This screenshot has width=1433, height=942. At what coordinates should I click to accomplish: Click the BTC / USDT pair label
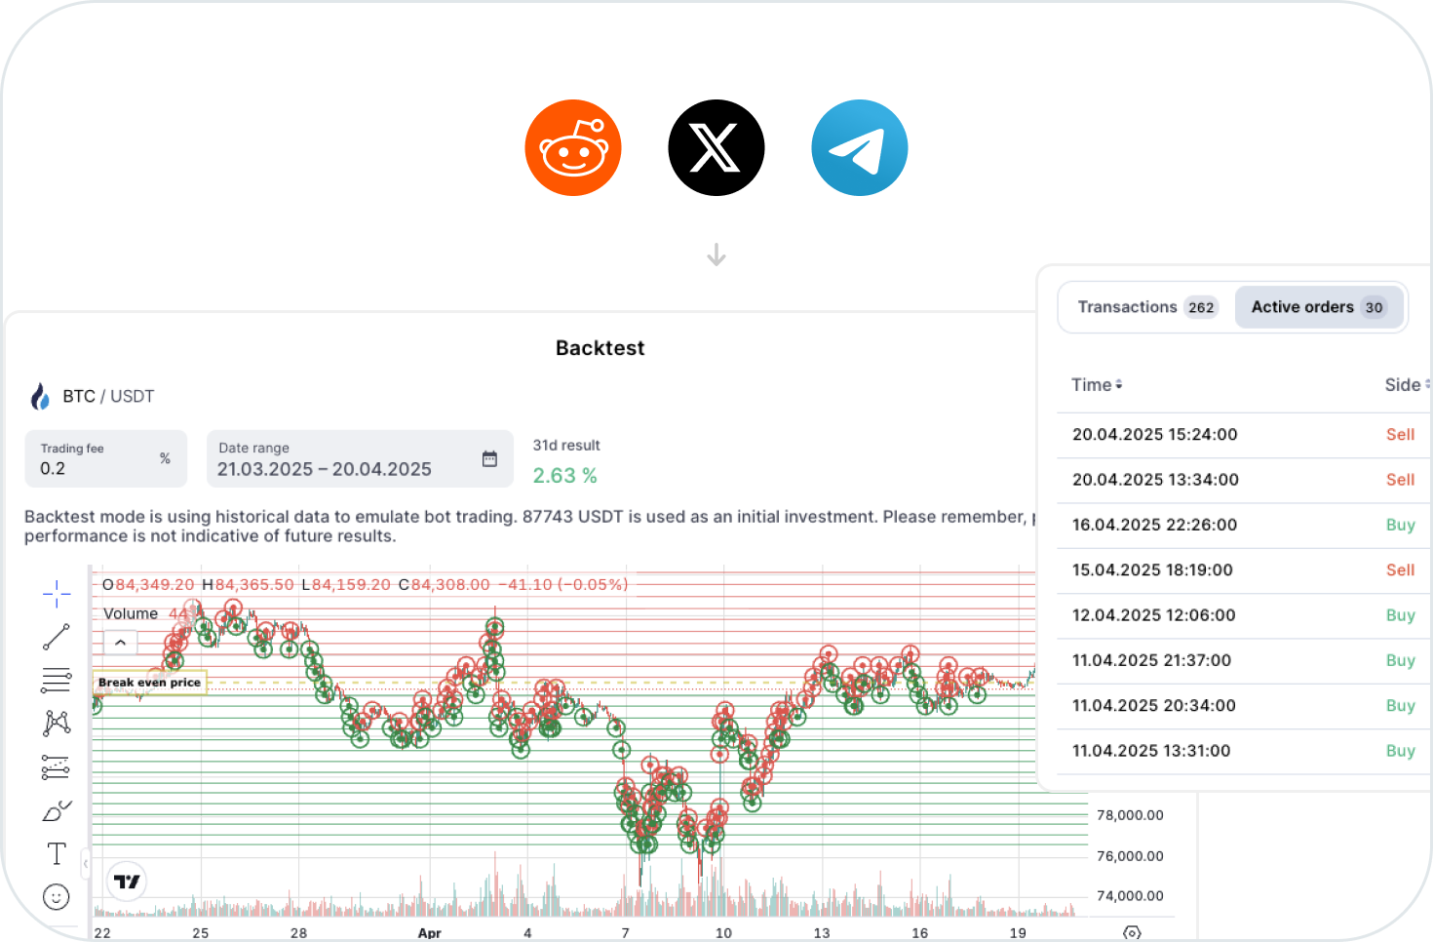tap(108, 396)
